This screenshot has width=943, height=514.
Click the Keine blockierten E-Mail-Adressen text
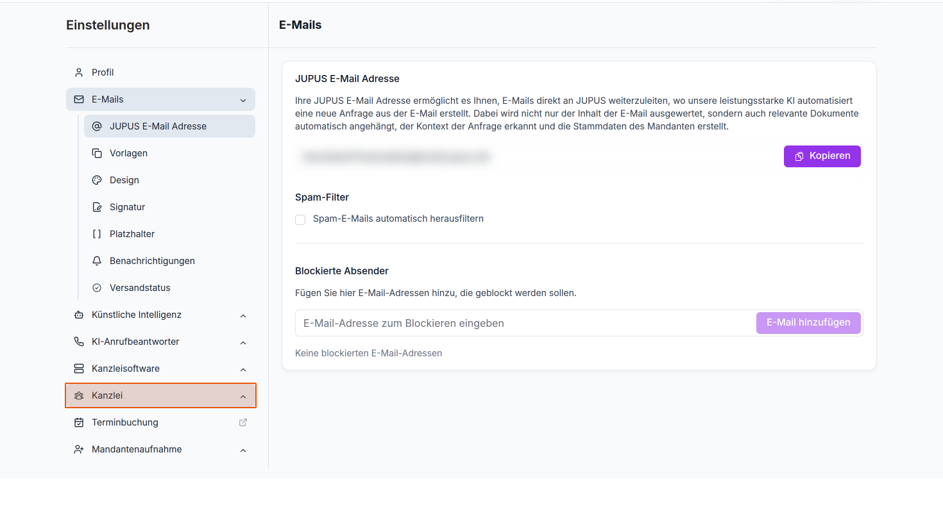pyautogui.click(x=368, y=353)
